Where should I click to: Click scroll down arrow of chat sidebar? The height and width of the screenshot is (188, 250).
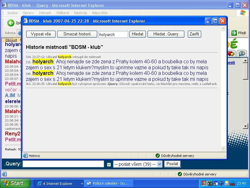tap(245, 126)
